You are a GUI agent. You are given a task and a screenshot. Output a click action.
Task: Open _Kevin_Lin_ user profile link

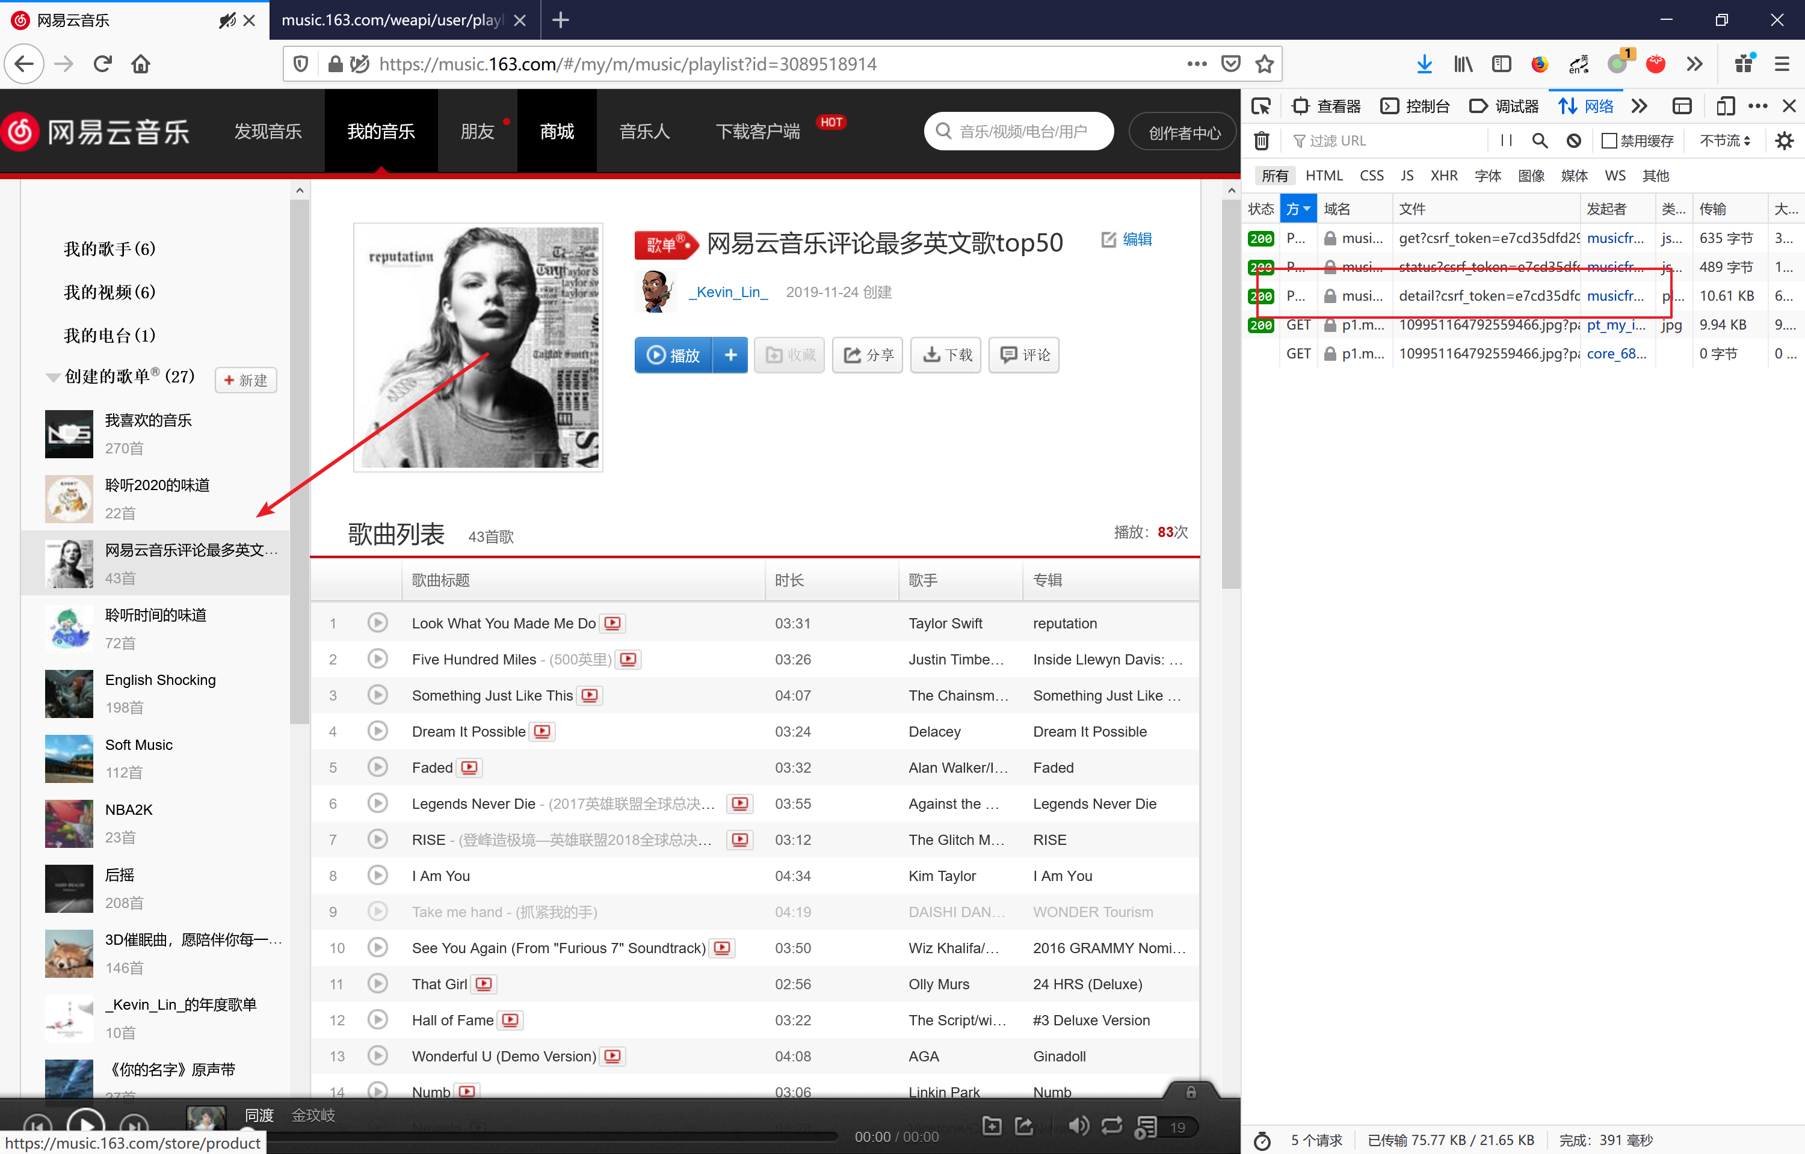point(728,292)
